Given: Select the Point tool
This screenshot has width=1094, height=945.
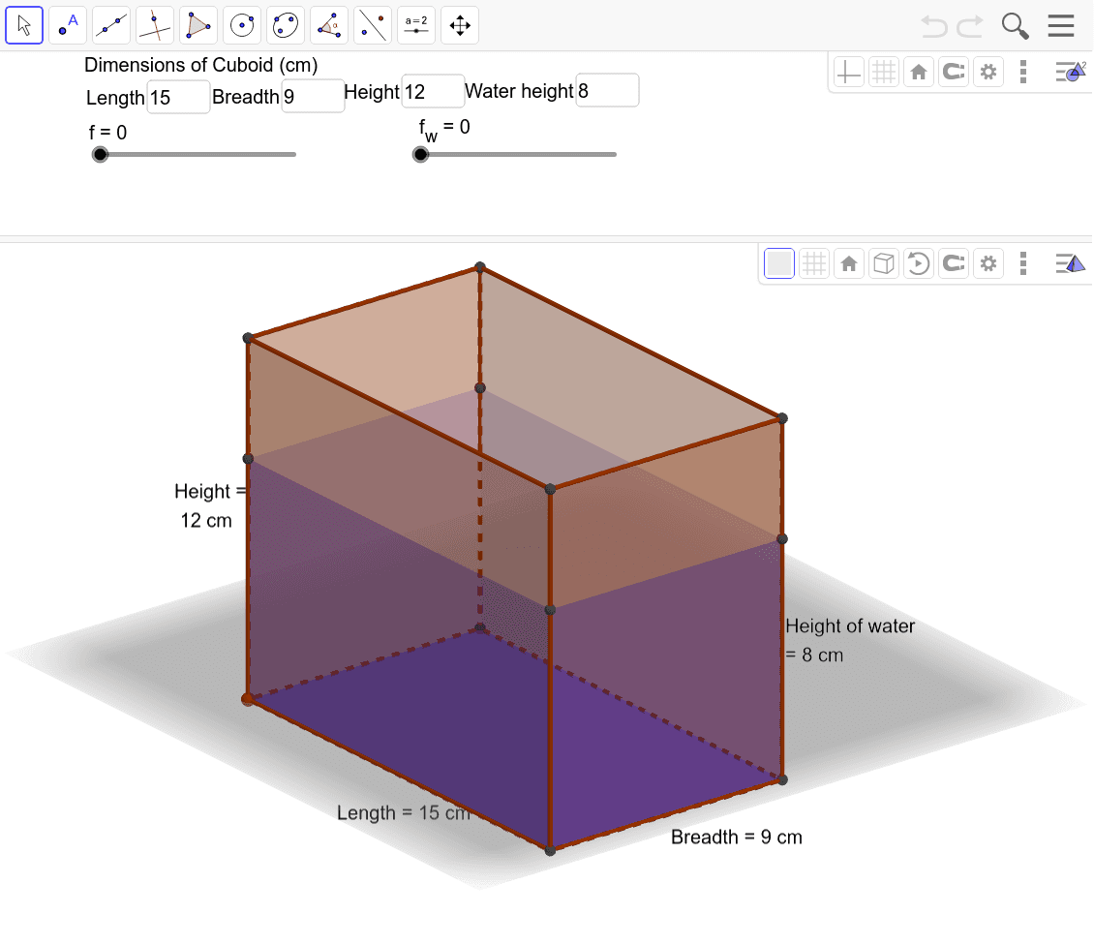Looking at the screenshot, I should point(68,24).
